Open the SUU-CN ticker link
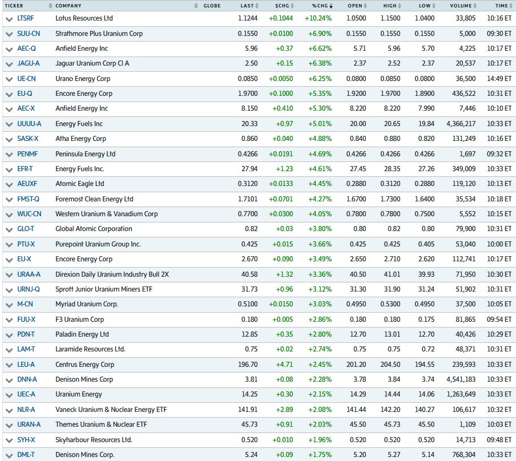Image resolution: width=516 pixels, height=461 pixels. point(29,34)
